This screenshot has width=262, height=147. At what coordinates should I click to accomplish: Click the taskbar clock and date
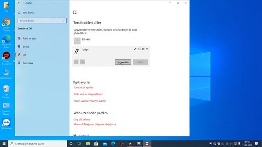coord(247,143)
